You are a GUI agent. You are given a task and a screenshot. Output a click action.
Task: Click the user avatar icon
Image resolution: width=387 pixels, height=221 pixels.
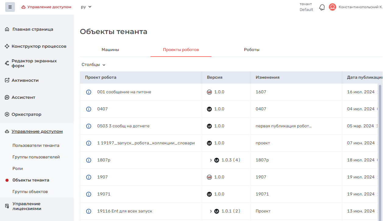[332, 7]
